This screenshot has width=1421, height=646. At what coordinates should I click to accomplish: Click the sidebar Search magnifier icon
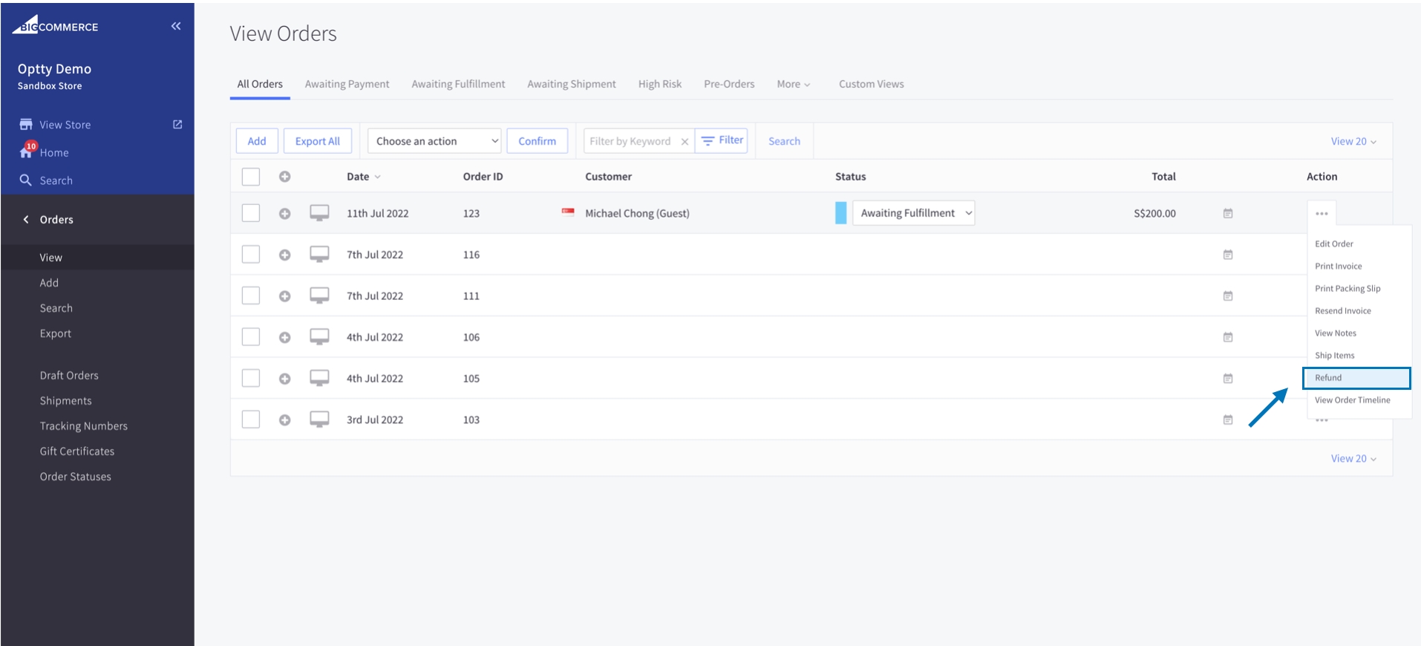point(26,180)
